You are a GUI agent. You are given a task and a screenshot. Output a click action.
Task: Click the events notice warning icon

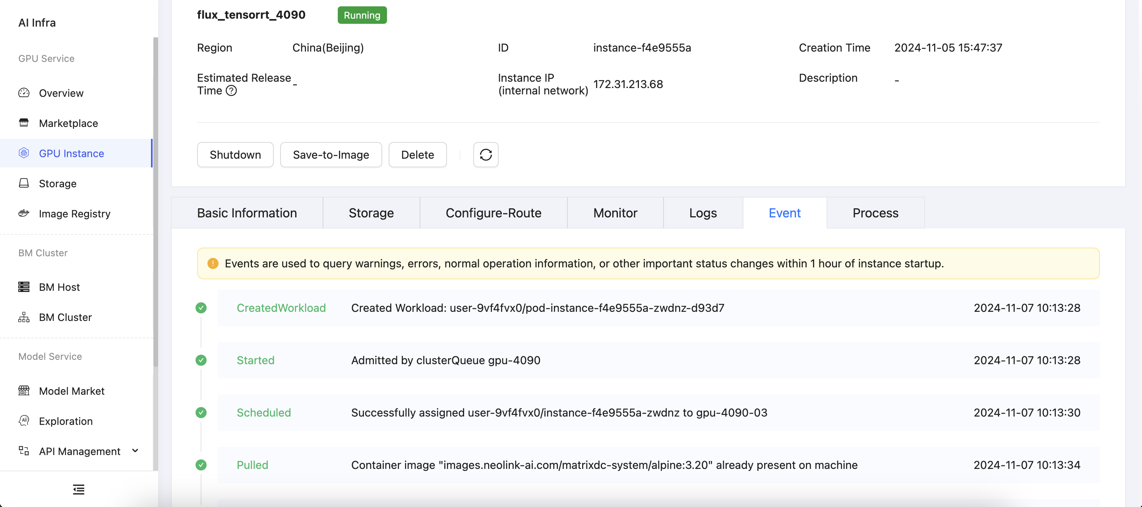tap(213, 263)
